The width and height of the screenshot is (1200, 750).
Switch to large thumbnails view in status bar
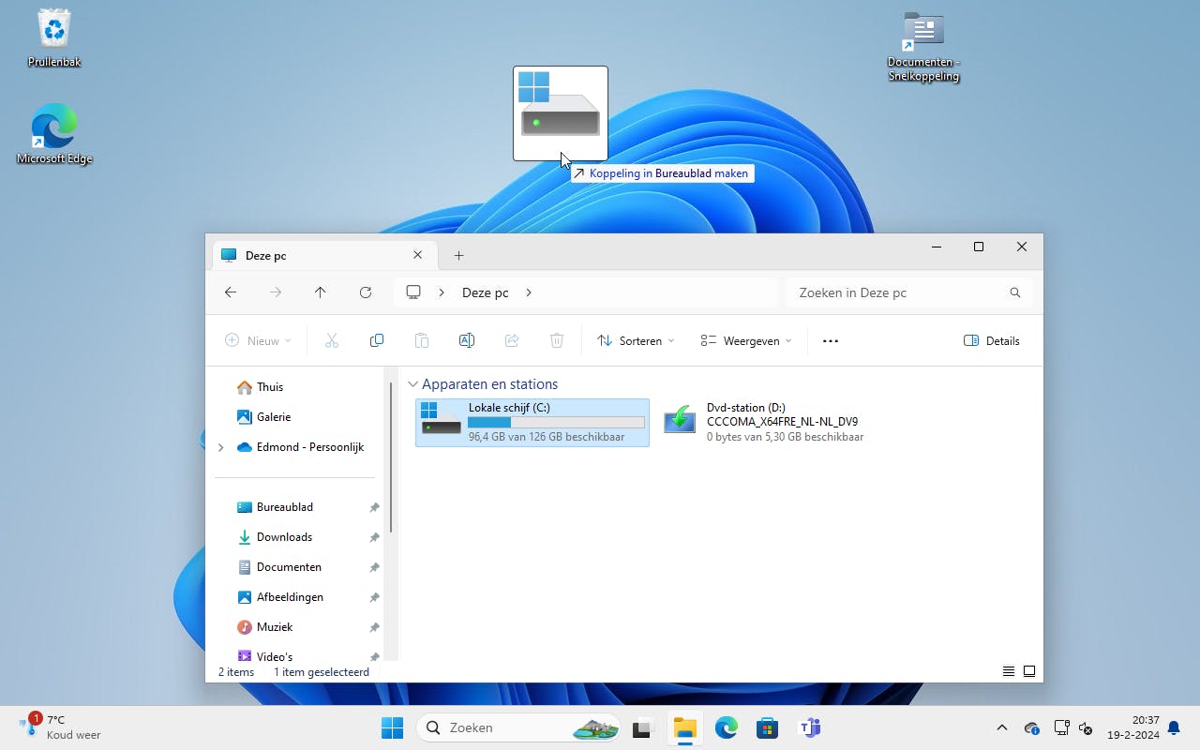pos(1029,671)
